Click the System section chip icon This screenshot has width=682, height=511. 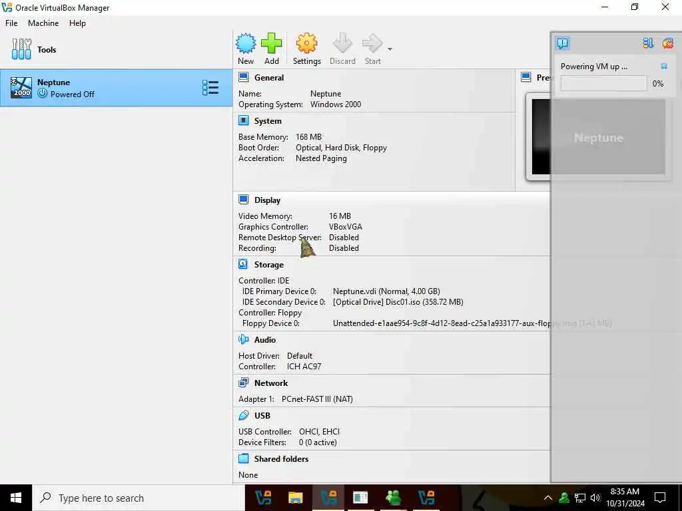click(244, 120)
